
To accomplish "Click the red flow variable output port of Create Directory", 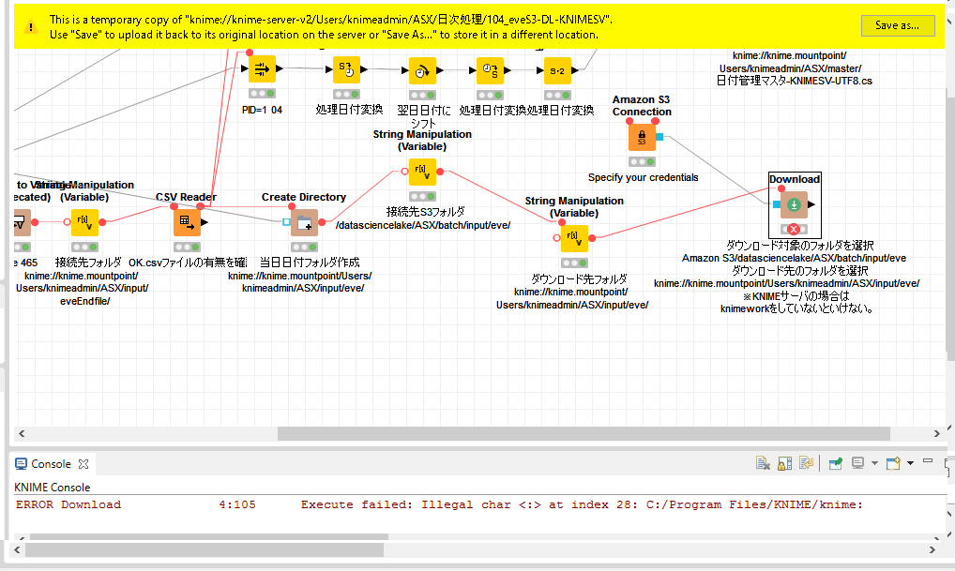I will point(322,222).
